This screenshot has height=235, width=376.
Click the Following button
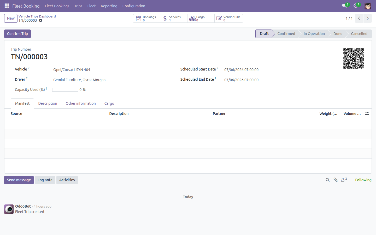(363, 180)
